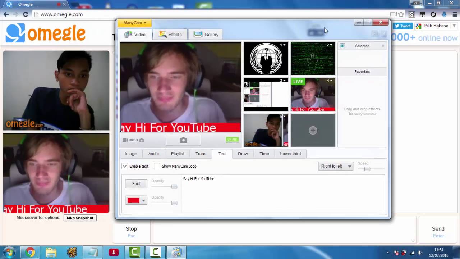Select video source preset 2 with green code
This screenshot has width=460, height=259.
[313, 59]
